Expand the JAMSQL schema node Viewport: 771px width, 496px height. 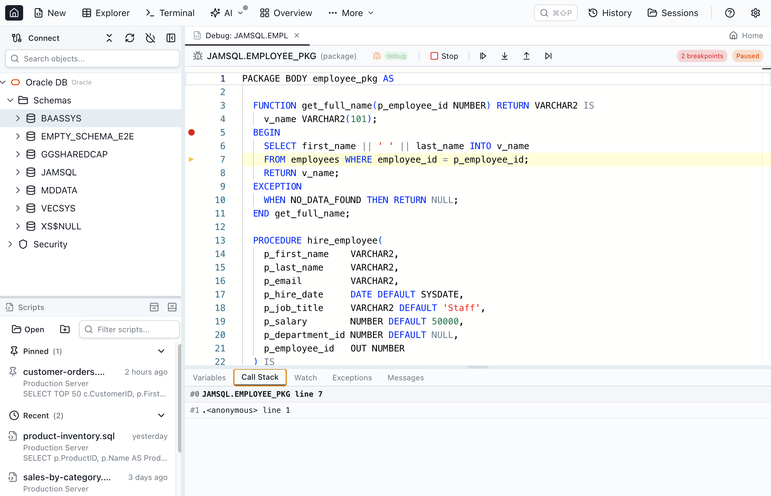coord(18,172)
